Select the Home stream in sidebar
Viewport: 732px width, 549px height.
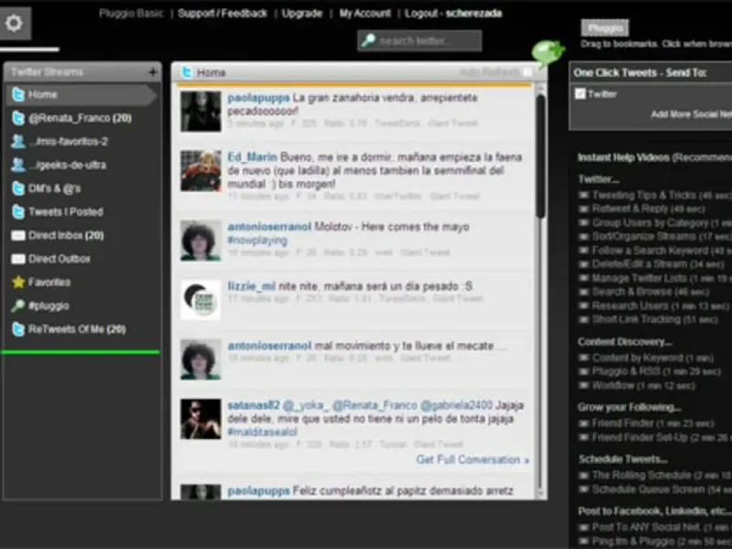pyautogui.click(x=81, y=95)
